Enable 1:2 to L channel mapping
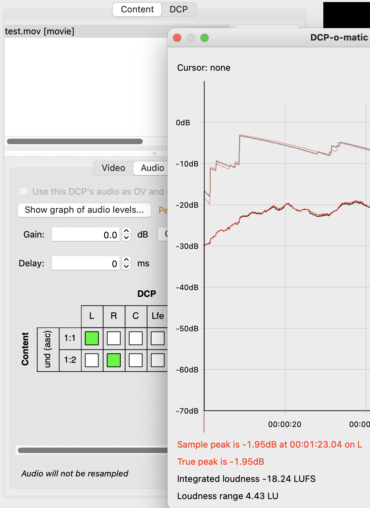Screen dimensions: 370x508 coord(92,360)
